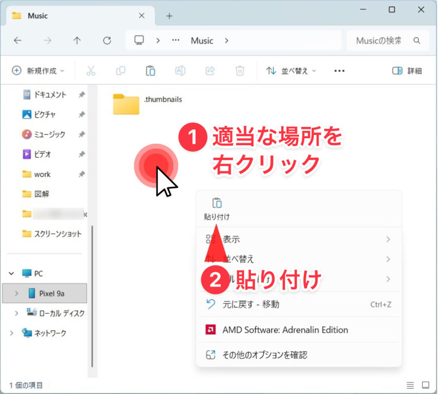Expand the Pixel 9a tree node
Screen dimensions: 438x394
pyautogui.click(x=16, y=293)
